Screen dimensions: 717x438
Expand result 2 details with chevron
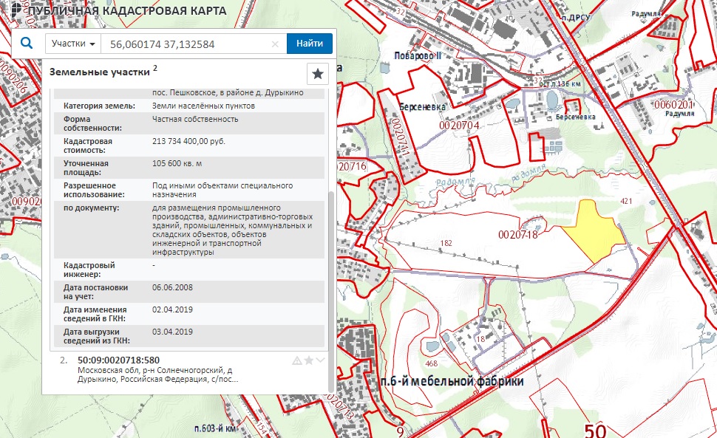point(320,360)
